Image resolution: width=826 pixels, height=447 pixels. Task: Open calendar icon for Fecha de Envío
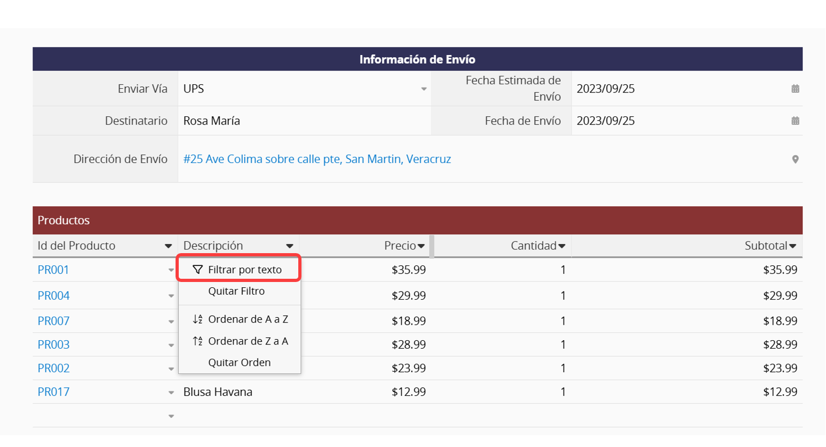[x=795, y=121]
